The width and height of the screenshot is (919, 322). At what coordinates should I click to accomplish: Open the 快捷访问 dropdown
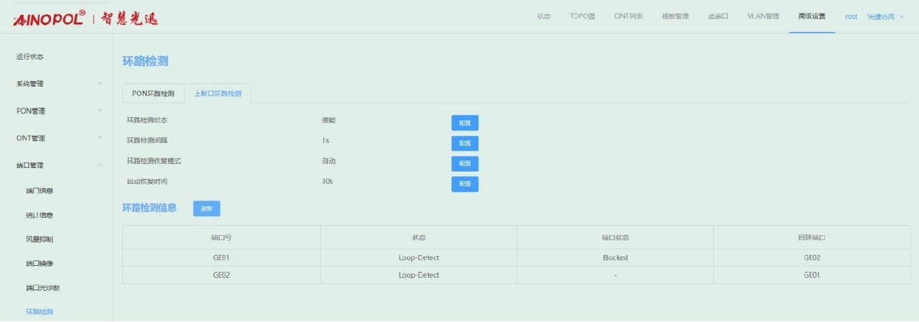[885, 16]
